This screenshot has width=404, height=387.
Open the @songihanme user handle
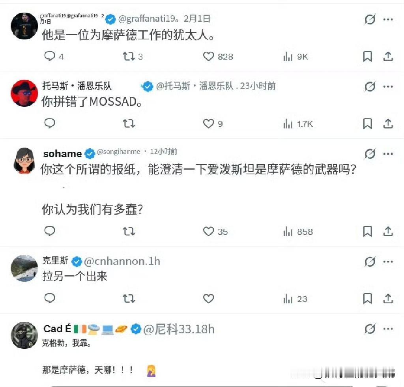tap(119, 151)
